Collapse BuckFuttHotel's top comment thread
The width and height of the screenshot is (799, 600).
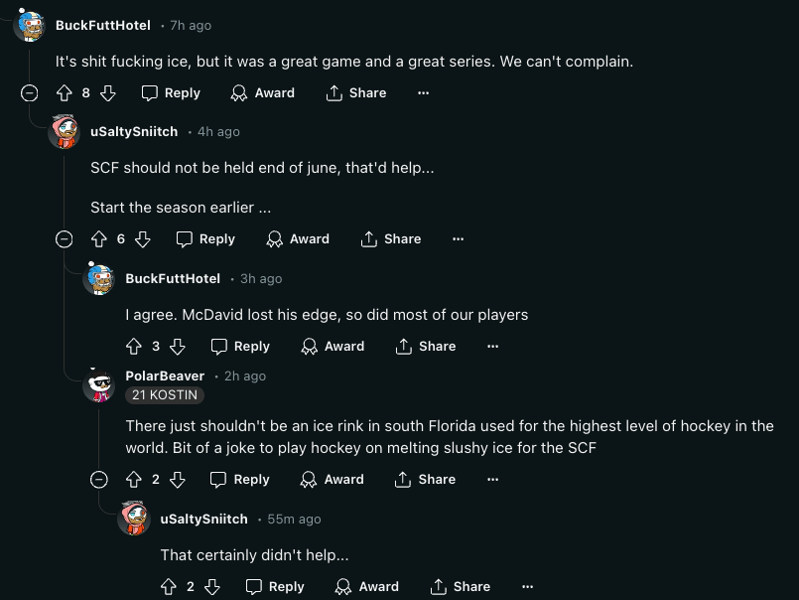[29, 92]
